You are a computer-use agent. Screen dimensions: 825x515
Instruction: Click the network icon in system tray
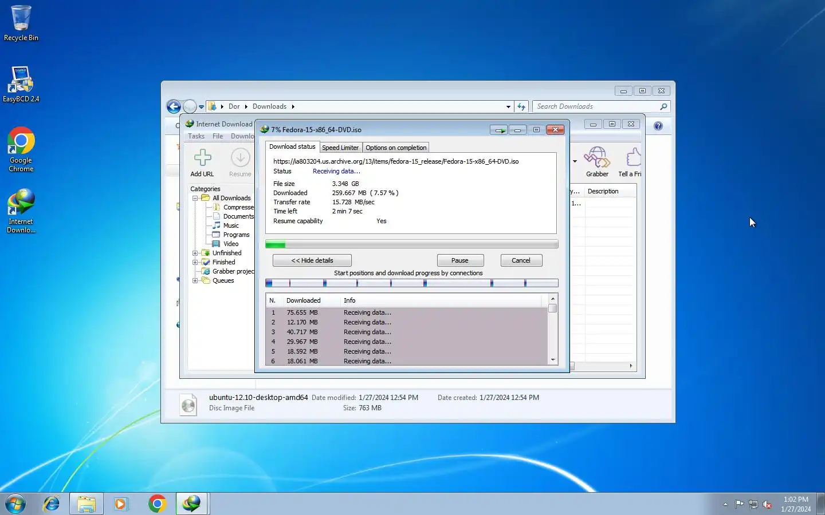click(753, 504)
